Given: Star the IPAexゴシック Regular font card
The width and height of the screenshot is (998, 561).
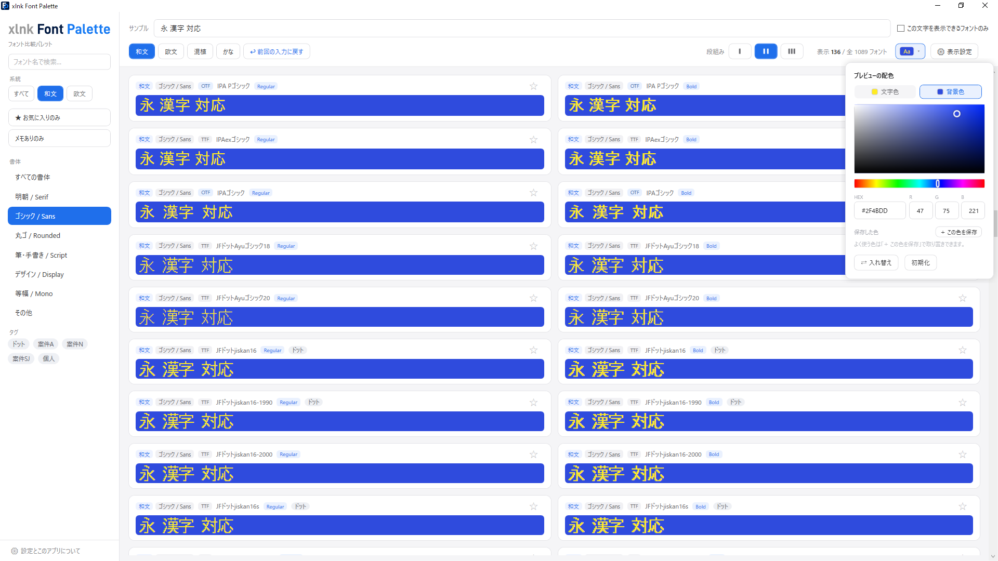Looking at the screenshot, I should [x=533, y=139].
